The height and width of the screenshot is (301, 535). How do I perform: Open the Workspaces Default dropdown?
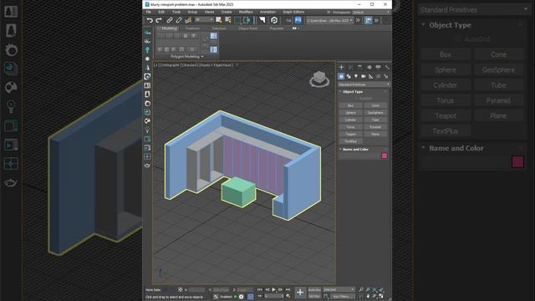[371, 13]
